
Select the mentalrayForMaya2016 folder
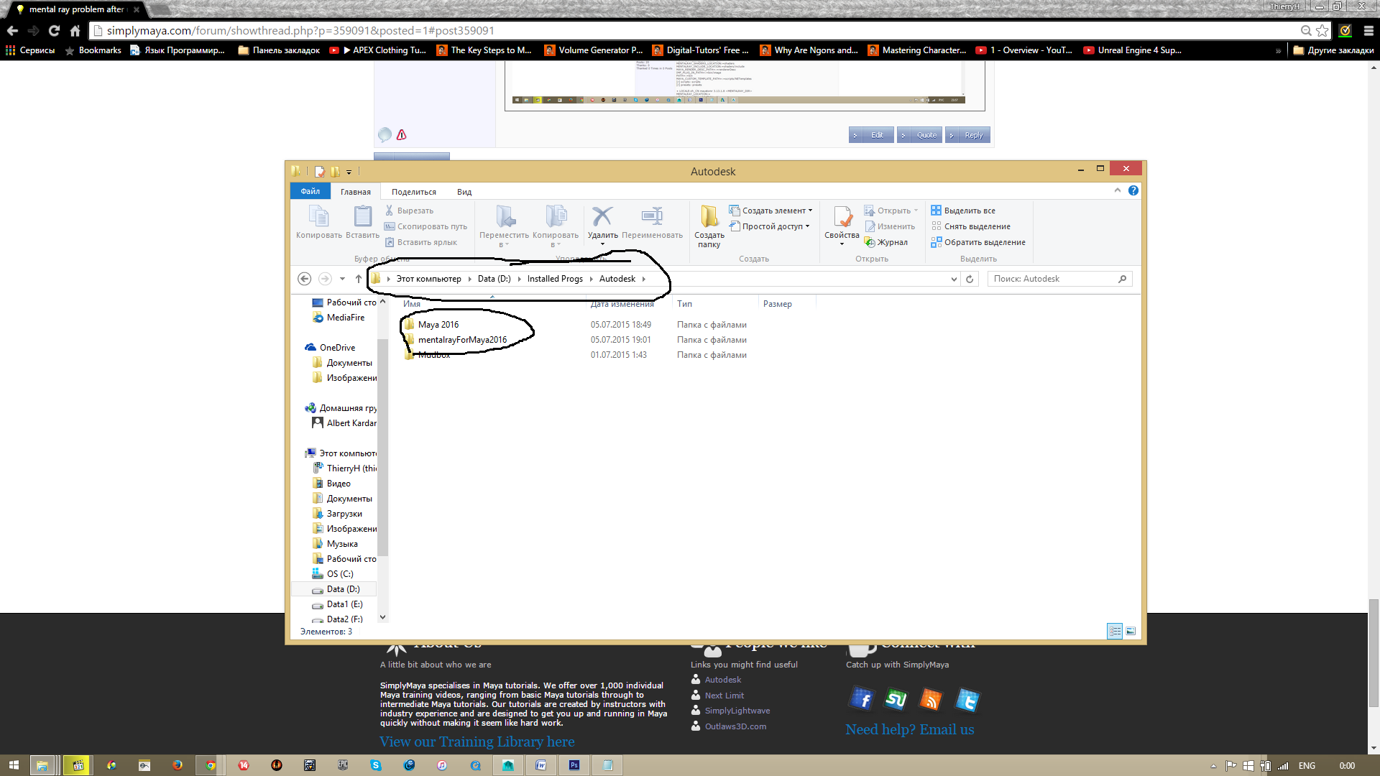(x=462, y=340)
